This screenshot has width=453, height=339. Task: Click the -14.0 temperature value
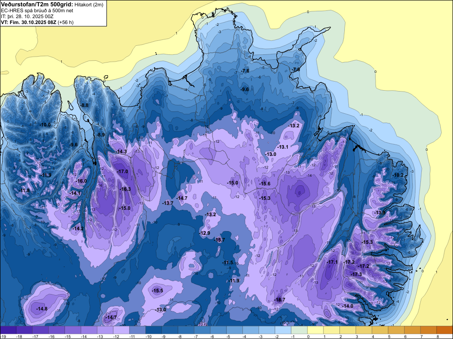[x=347, y=306]
